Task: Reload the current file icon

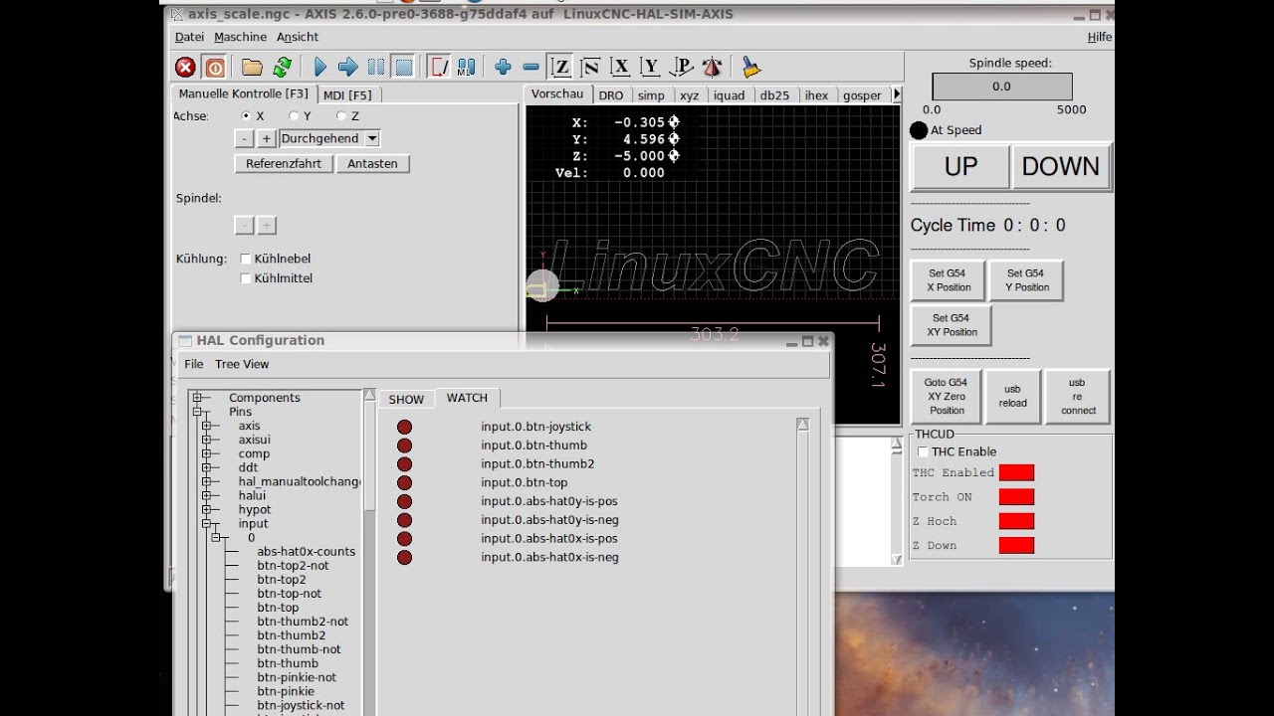Action: 282,68
